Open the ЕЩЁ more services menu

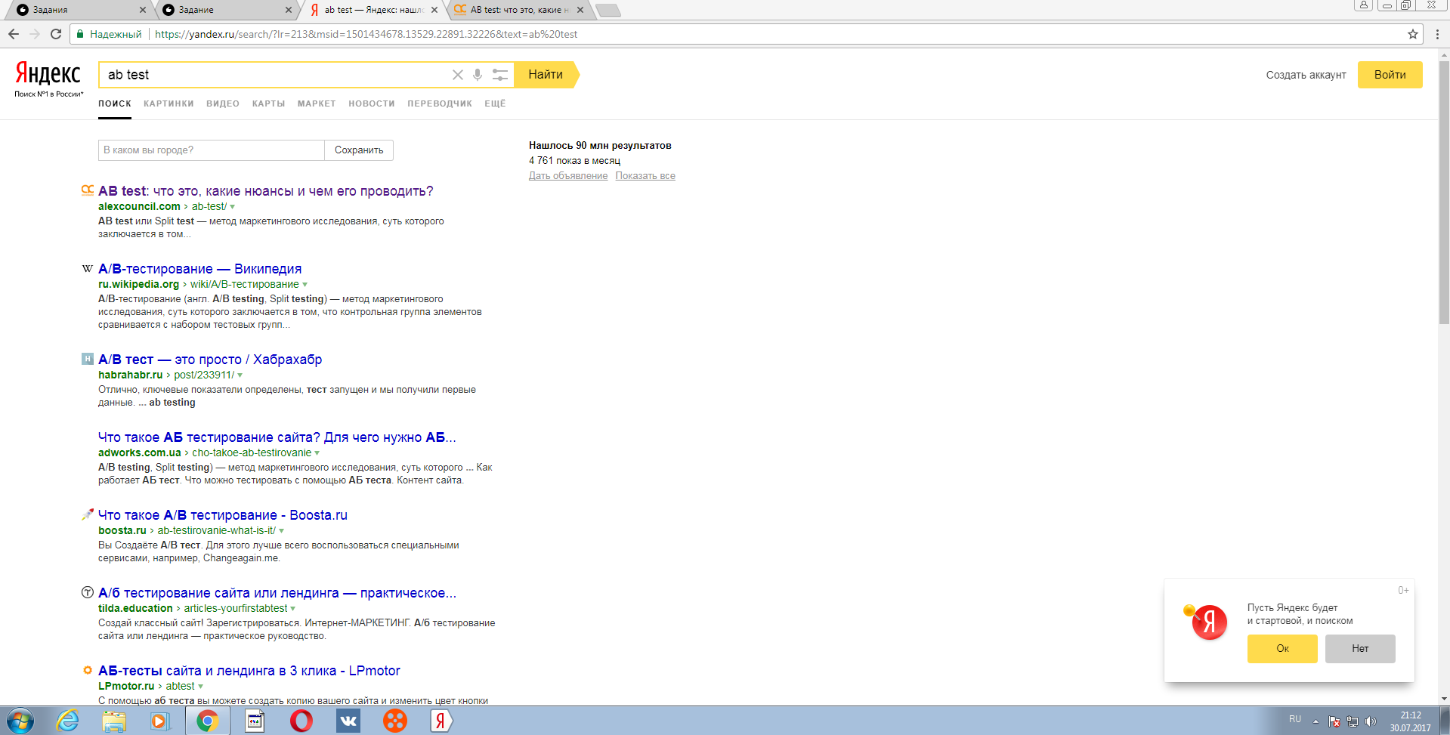point(495,103)
